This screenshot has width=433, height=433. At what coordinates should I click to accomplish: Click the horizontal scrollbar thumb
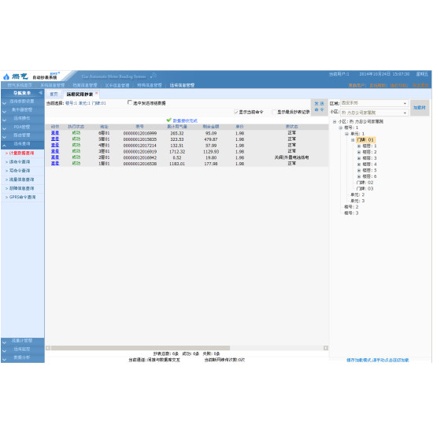pyautogui.click(x=140, y=348)
